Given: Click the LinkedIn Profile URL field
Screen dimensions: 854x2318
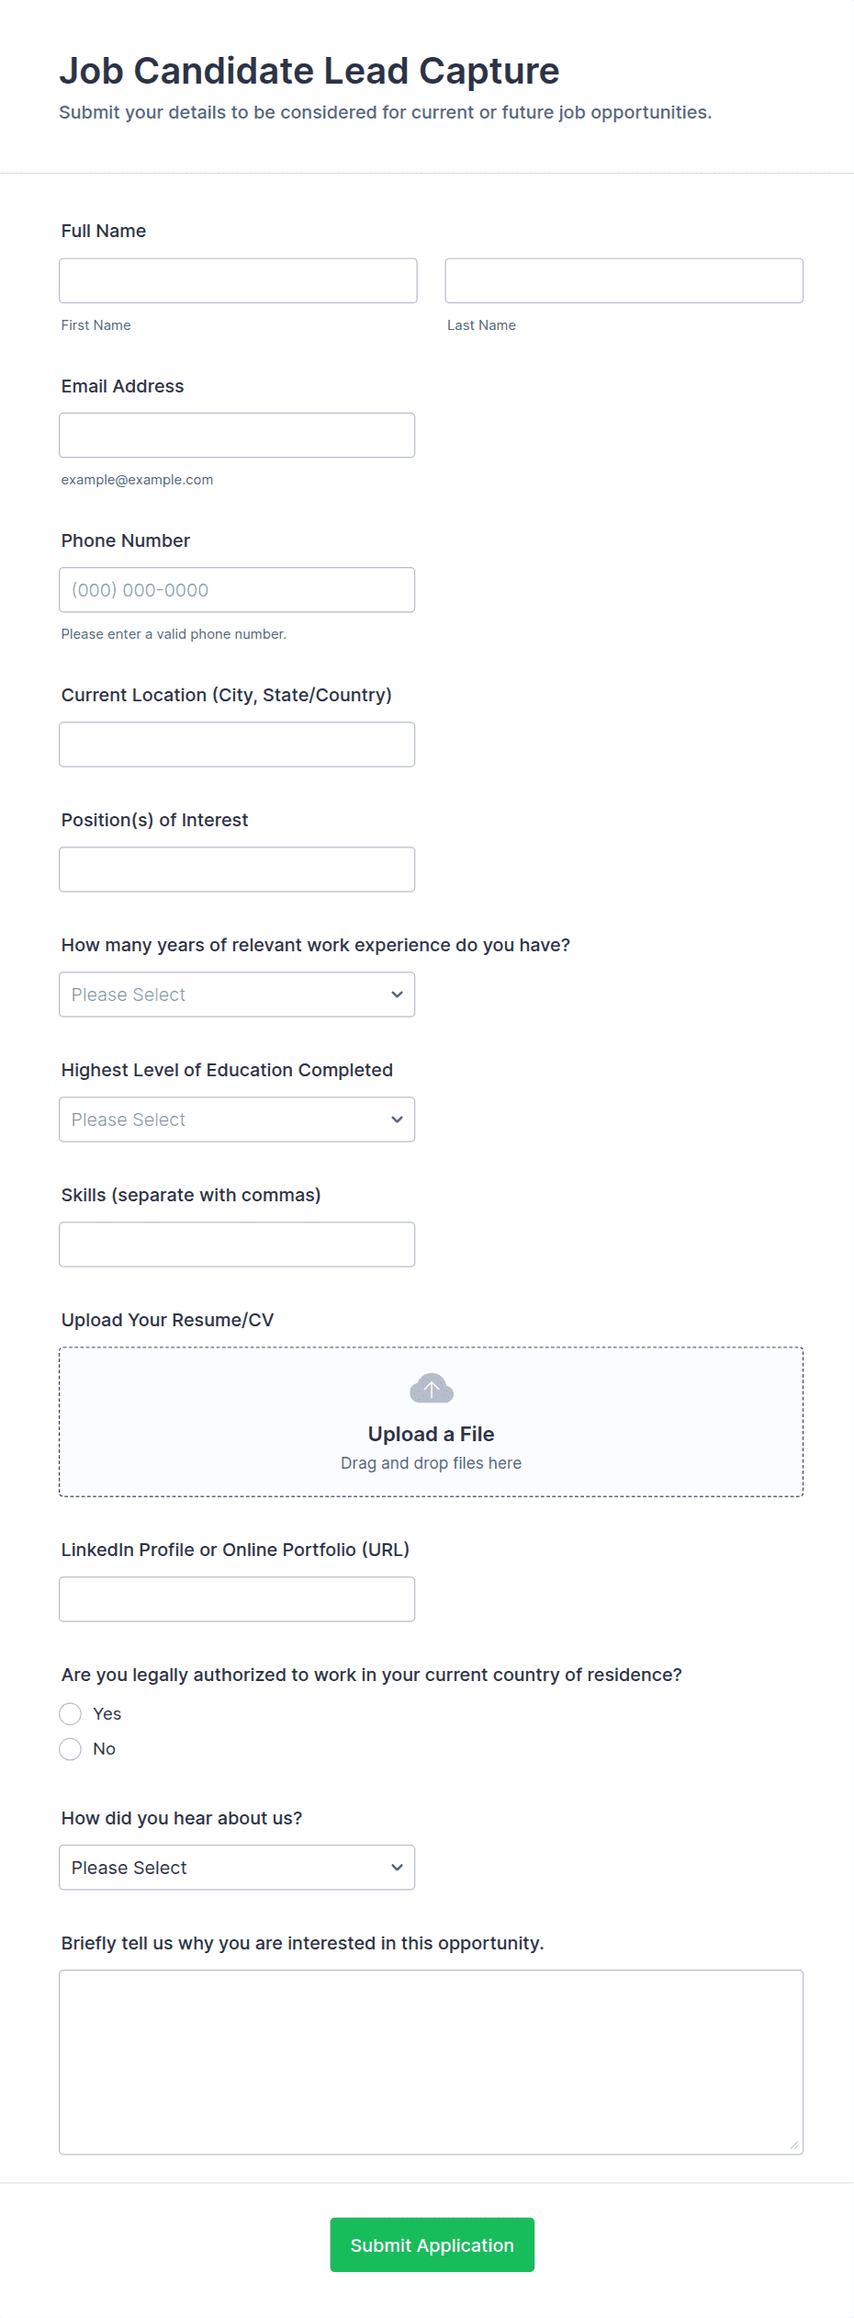Looking at the screenshot, I should point(237,1599).
